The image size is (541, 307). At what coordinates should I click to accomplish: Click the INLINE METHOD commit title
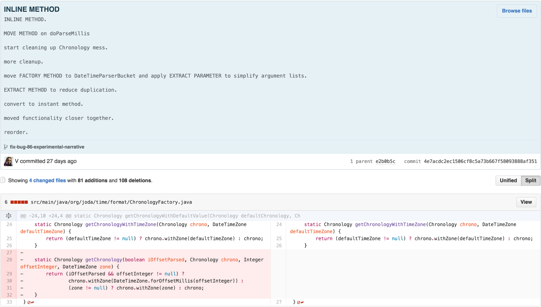pos(32,9)
